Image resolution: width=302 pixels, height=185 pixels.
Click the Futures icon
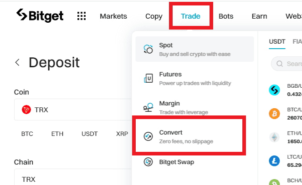(x=148, y=78)
